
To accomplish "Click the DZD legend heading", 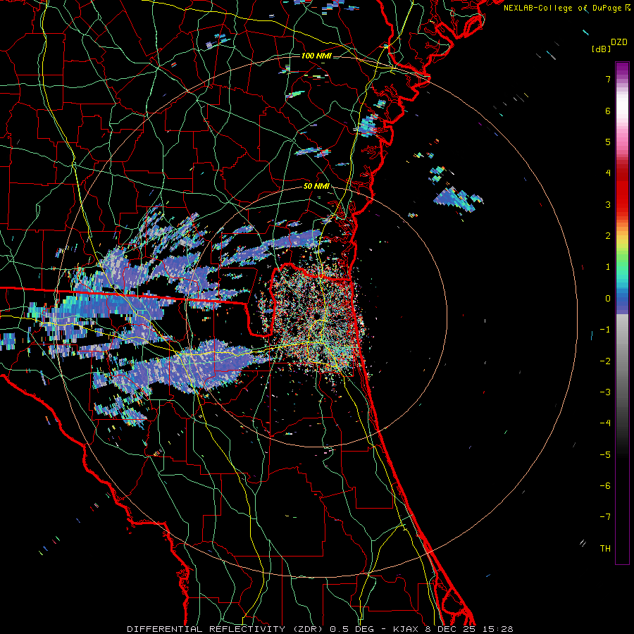I will click(x=619, y=42).
